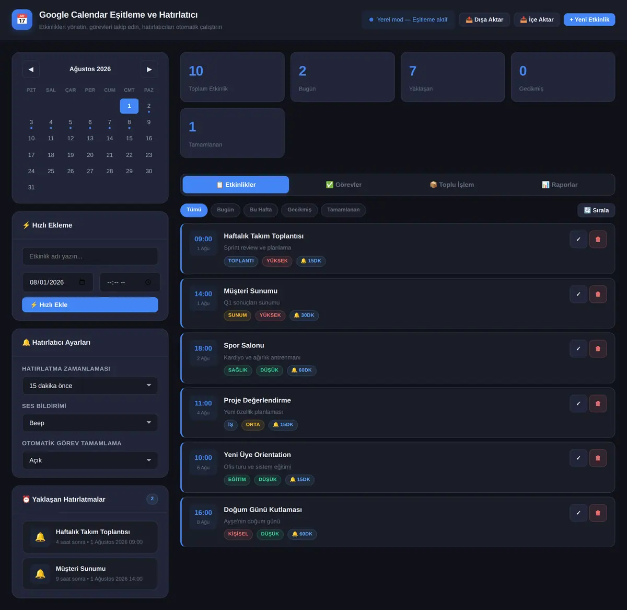Click the Bugün stat card
The height and width of the screenshot is (610, 627).
coord(343,77)
